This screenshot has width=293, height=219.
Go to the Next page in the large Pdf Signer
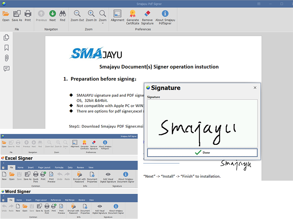[52, 16]
